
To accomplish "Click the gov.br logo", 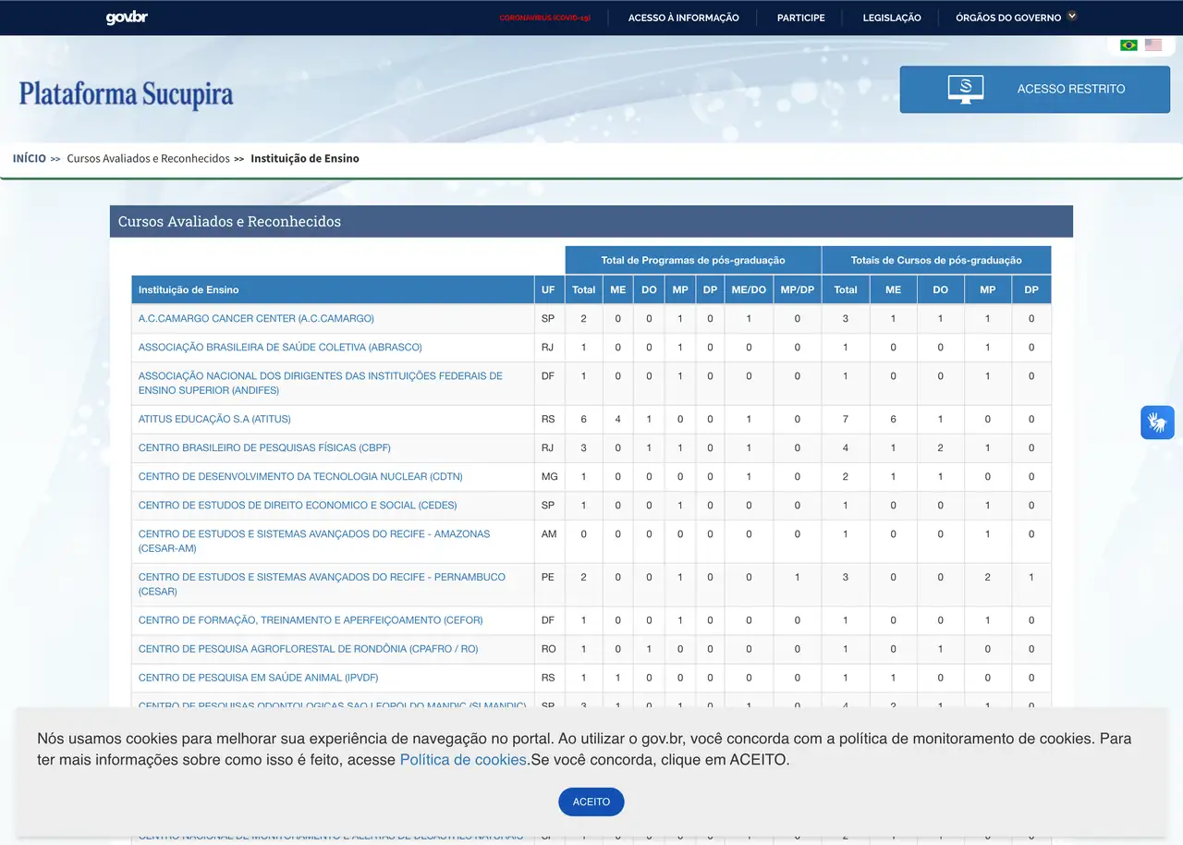I will (x=127, y=18).
